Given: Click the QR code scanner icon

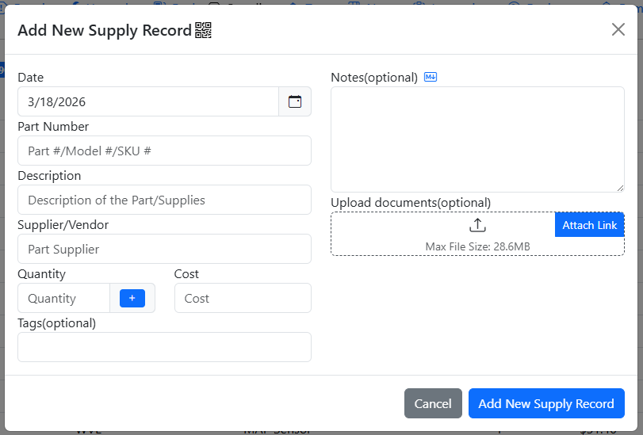Looking at the screenshot, I should point(204,30).
